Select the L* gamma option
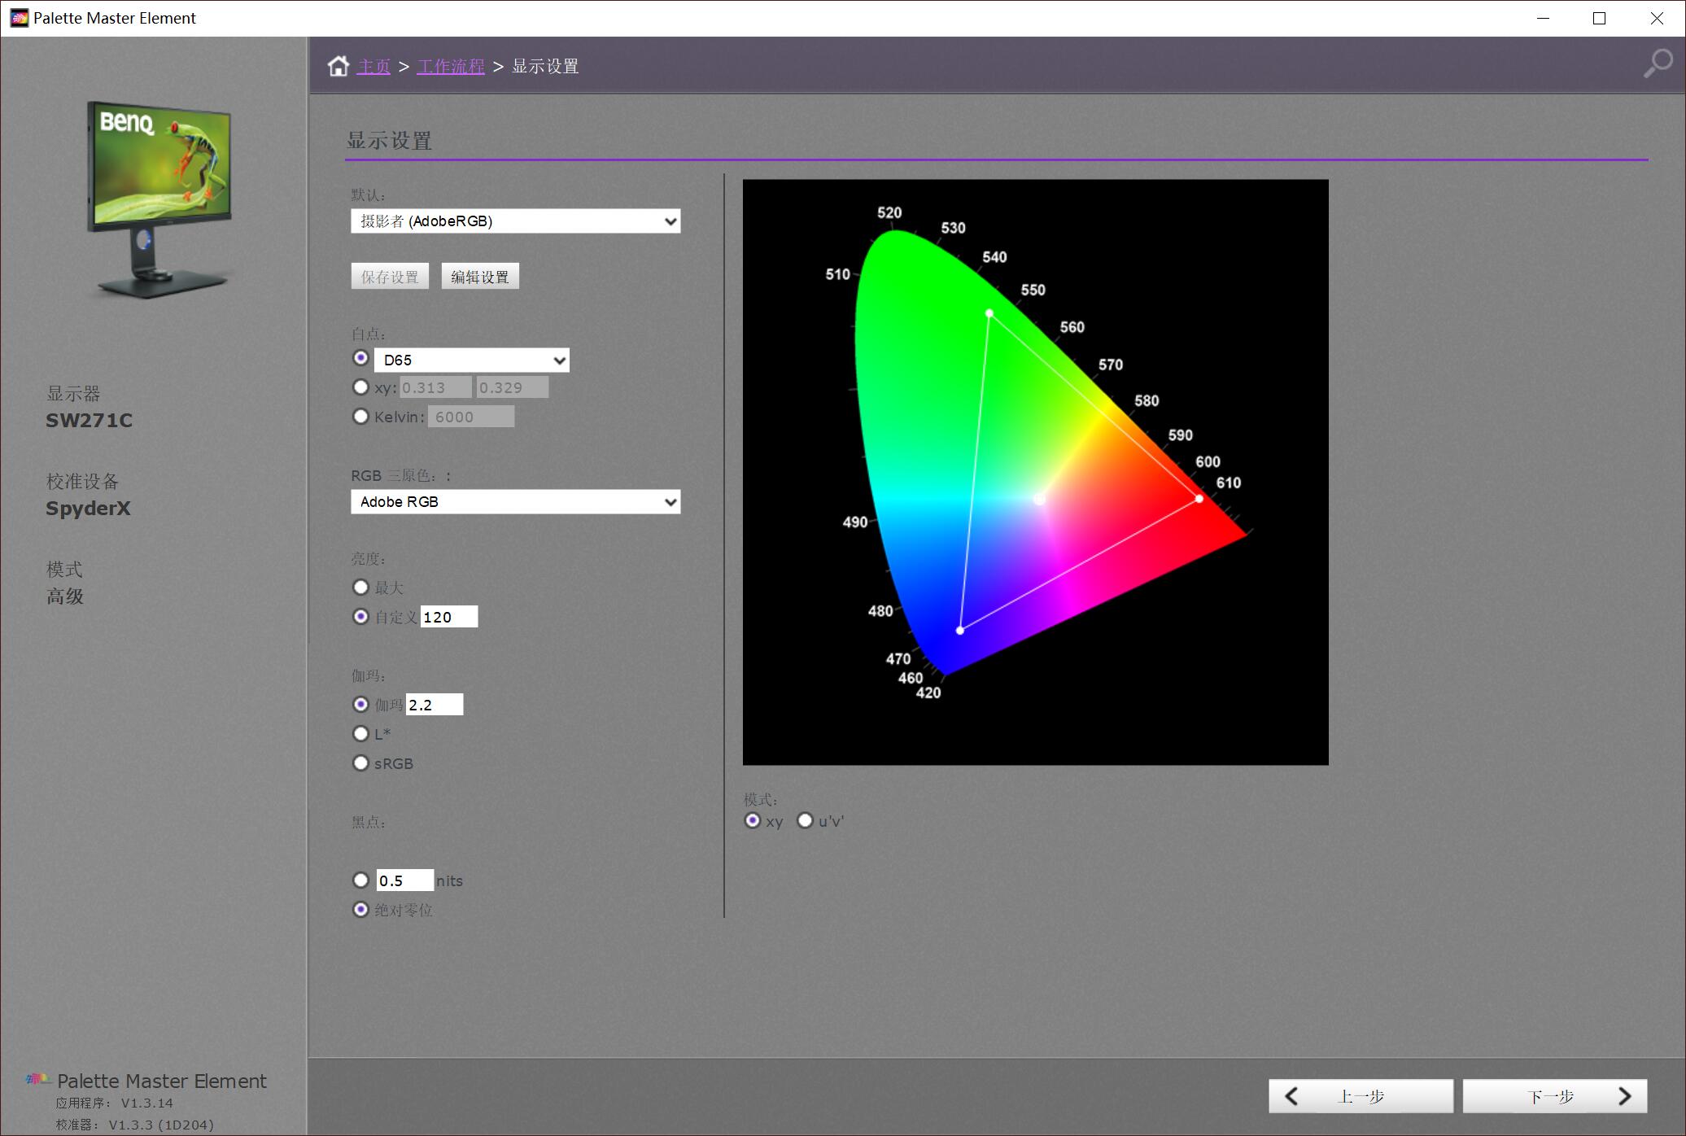The height and width of the screenshot is (1136, 1686). [x=360, y=734]
